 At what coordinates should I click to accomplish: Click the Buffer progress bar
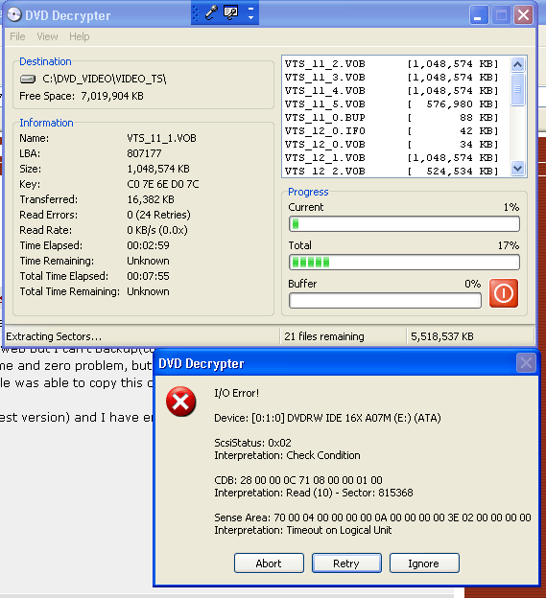coord(385,301)
